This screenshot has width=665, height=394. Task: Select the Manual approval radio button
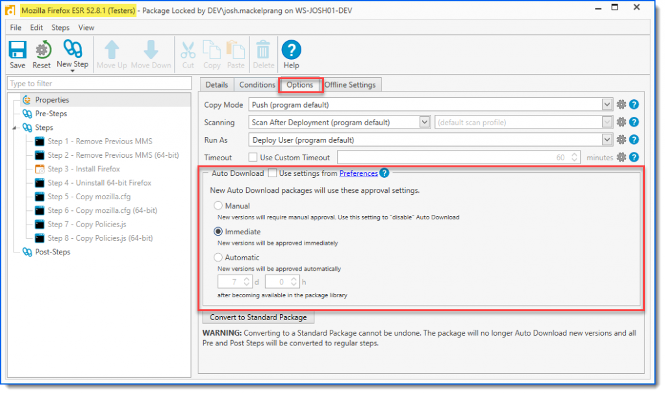tap(218, 206)
